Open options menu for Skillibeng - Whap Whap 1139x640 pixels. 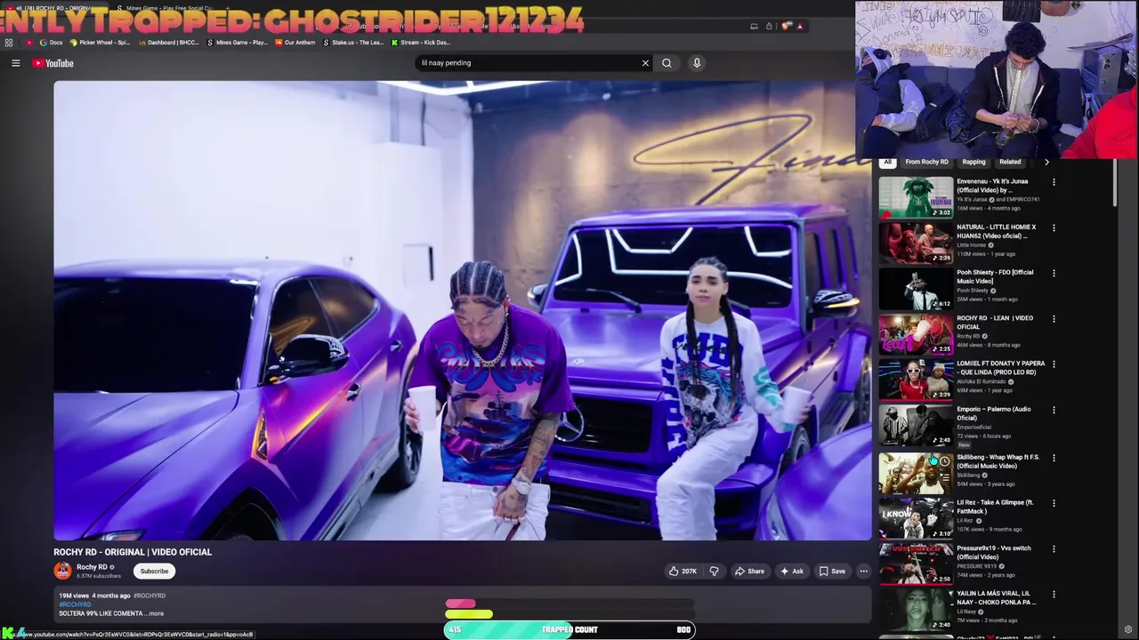coord(1054,458)
